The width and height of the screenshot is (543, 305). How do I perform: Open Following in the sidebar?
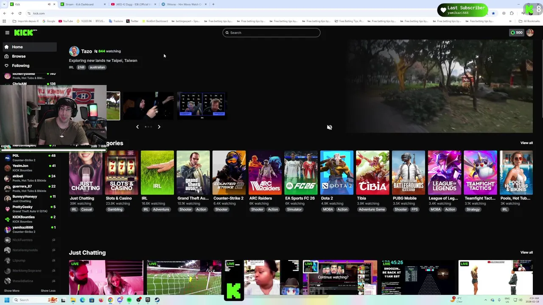pos(29,66)
